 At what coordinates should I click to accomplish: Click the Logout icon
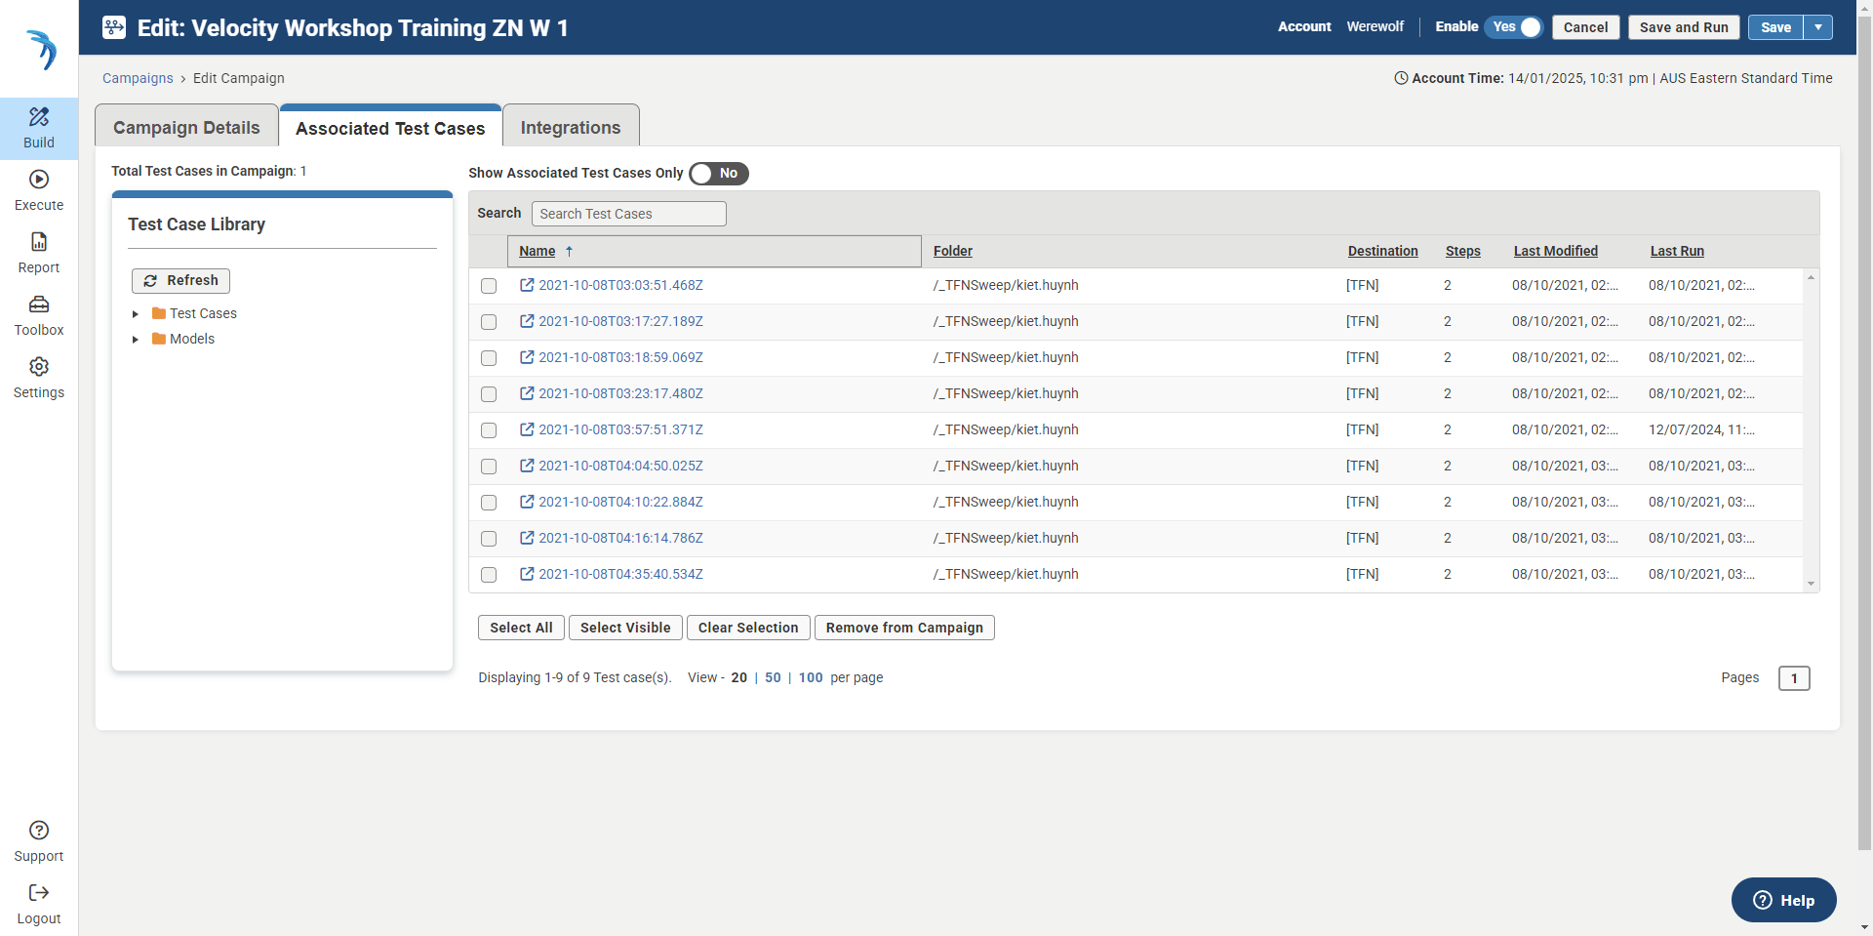point(39,893)
